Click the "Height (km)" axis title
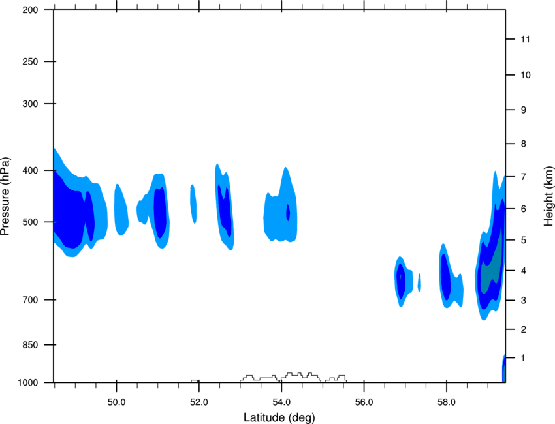Image resolution: width=555 pixels, height=424 pixels. pos(548,196)
